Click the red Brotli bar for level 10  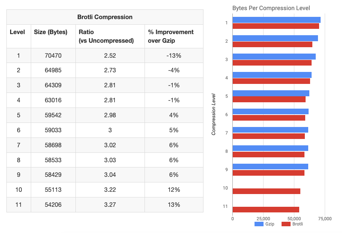pyautogui.click(x=266, y=191)
